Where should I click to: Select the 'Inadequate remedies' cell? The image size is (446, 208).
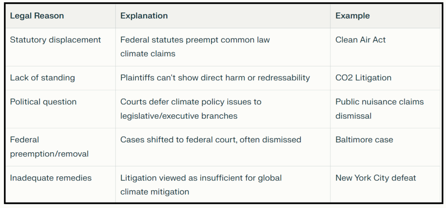[51, 178]
